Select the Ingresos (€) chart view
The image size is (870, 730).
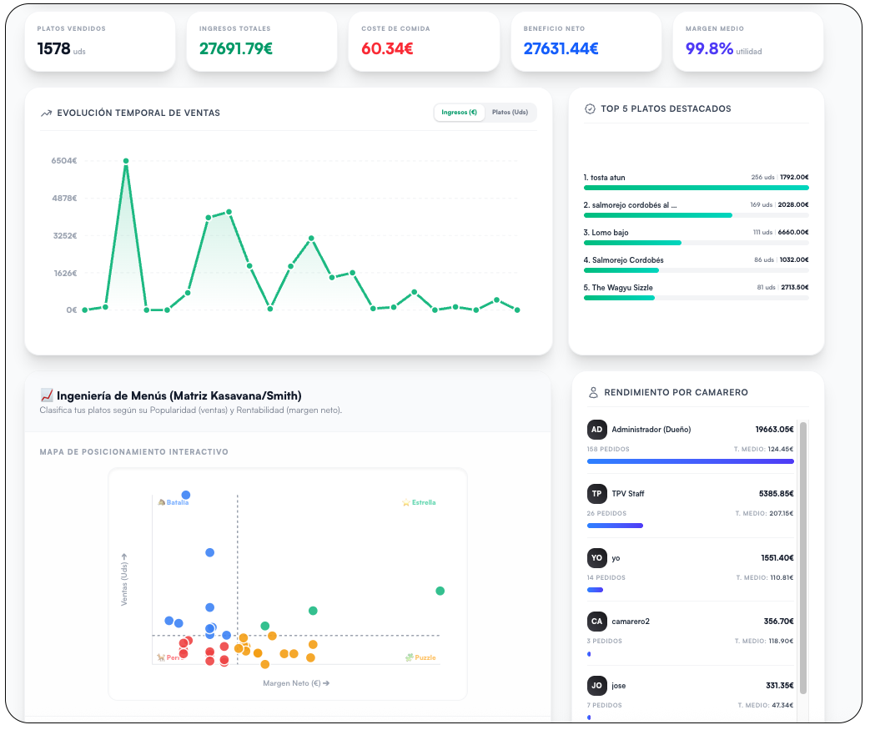[x=459, y=113]
